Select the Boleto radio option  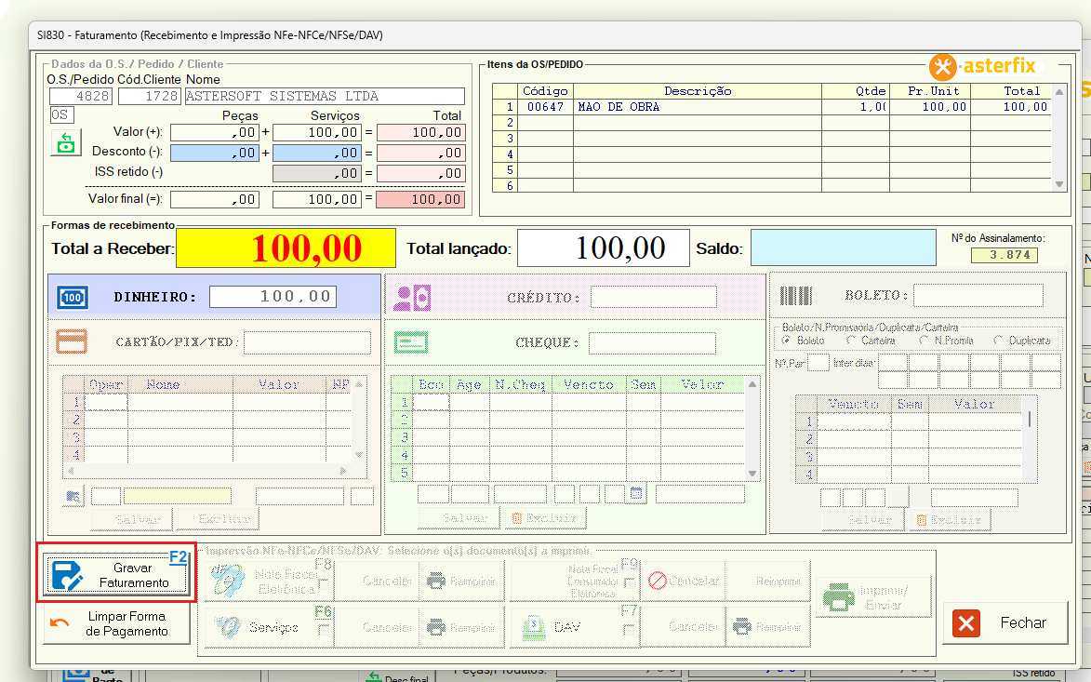786,341
